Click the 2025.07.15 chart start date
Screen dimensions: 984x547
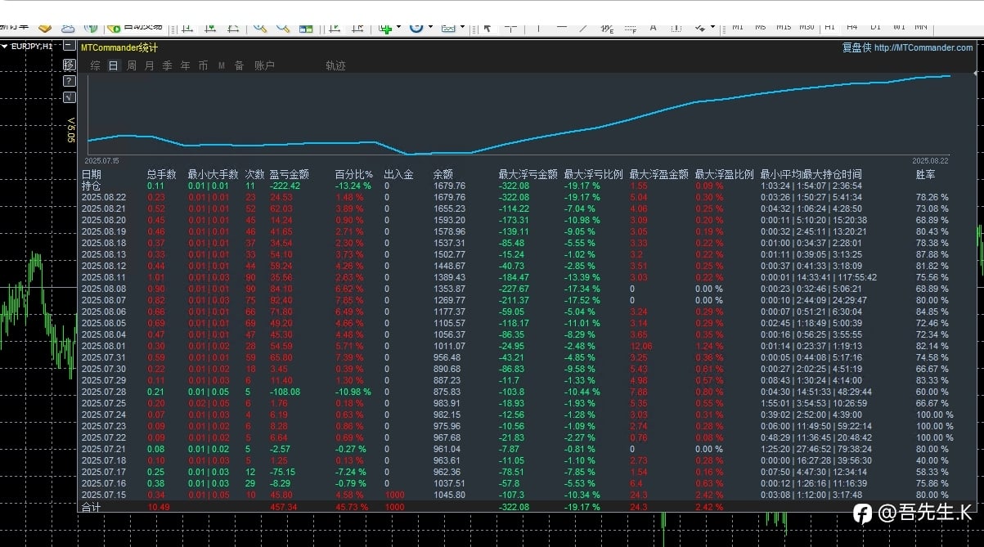[102, 161]
